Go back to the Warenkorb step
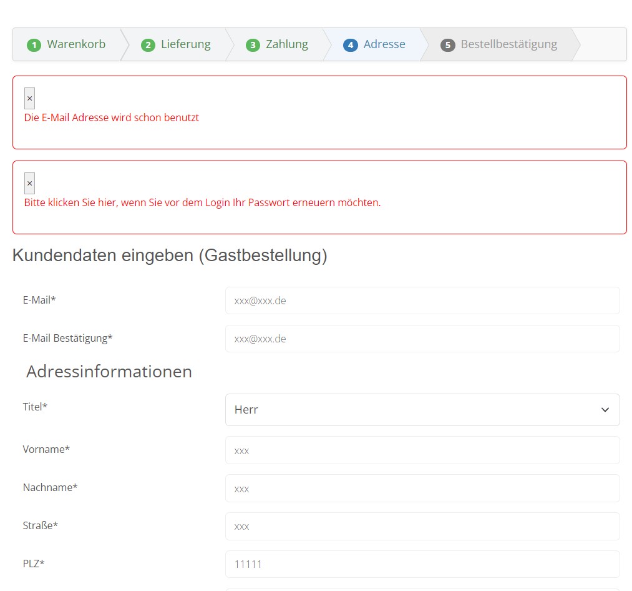The width and height of the screenshot is (632, 591). 76,44
